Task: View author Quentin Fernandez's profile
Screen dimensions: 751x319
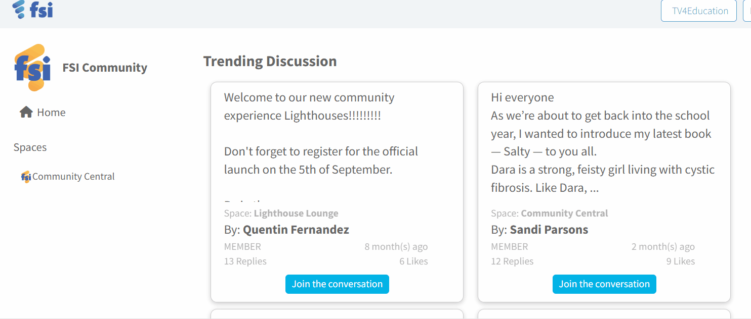Action: [296, 230]
